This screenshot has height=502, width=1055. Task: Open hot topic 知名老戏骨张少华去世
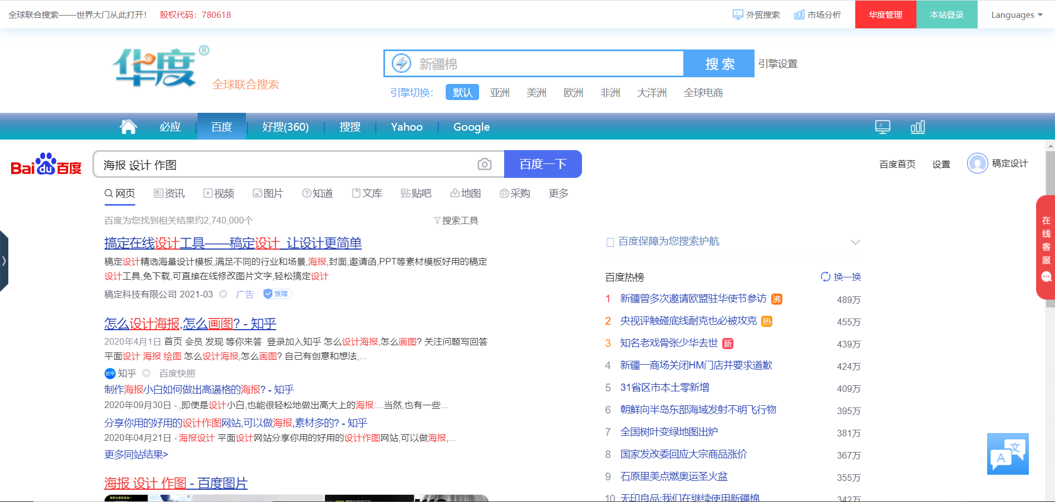[669, 343]
